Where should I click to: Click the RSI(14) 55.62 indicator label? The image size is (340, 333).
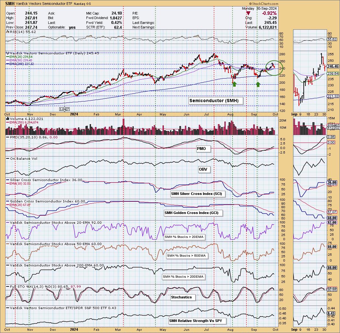point(21,32)
